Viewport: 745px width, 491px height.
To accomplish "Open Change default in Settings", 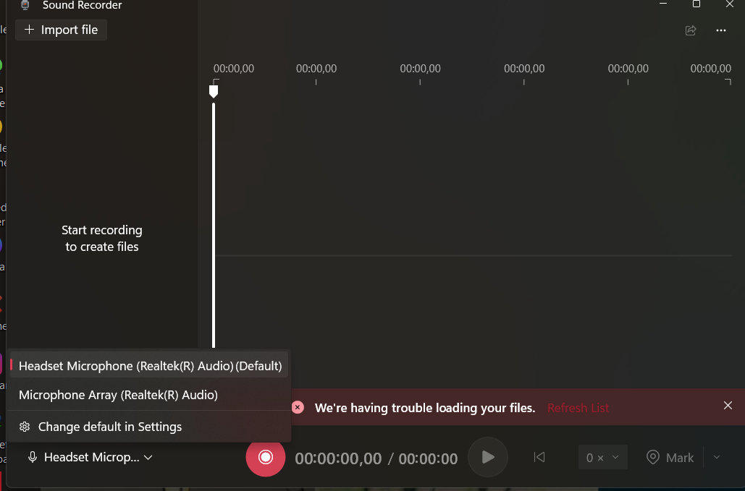I will point(149,427).
